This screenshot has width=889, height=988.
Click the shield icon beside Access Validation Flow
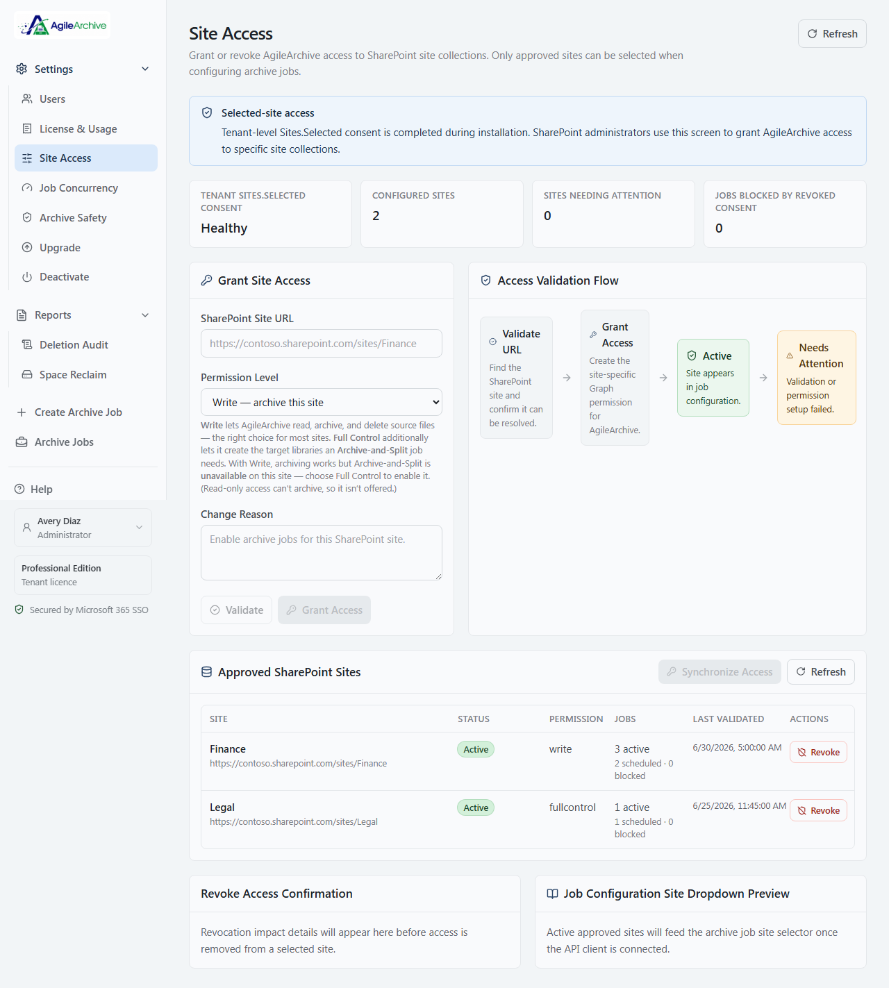[486, 281]
